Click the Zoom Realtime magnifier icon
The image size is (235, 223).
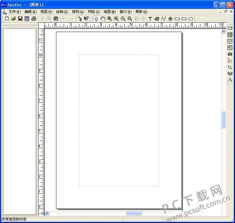click(110, 19)
